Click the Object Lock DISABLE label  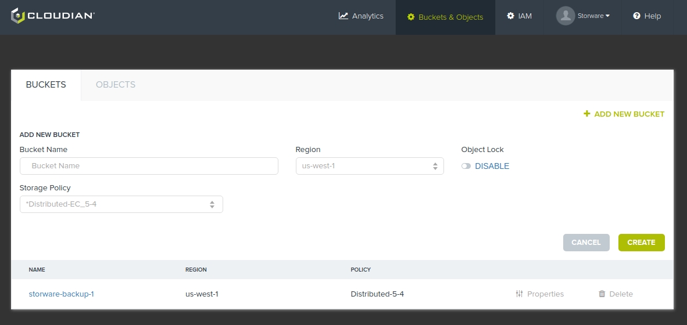[x=492, y=166]
